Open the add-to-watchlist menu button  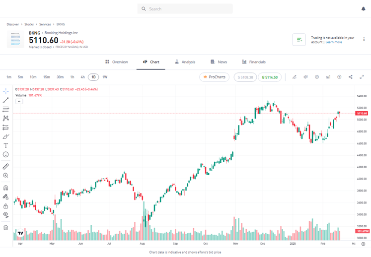pos(298,40)
